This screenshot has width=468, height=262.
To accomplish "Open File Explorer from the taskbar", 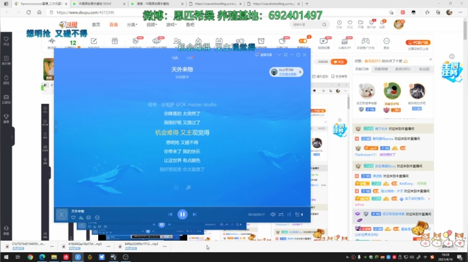I will point(54,257).
